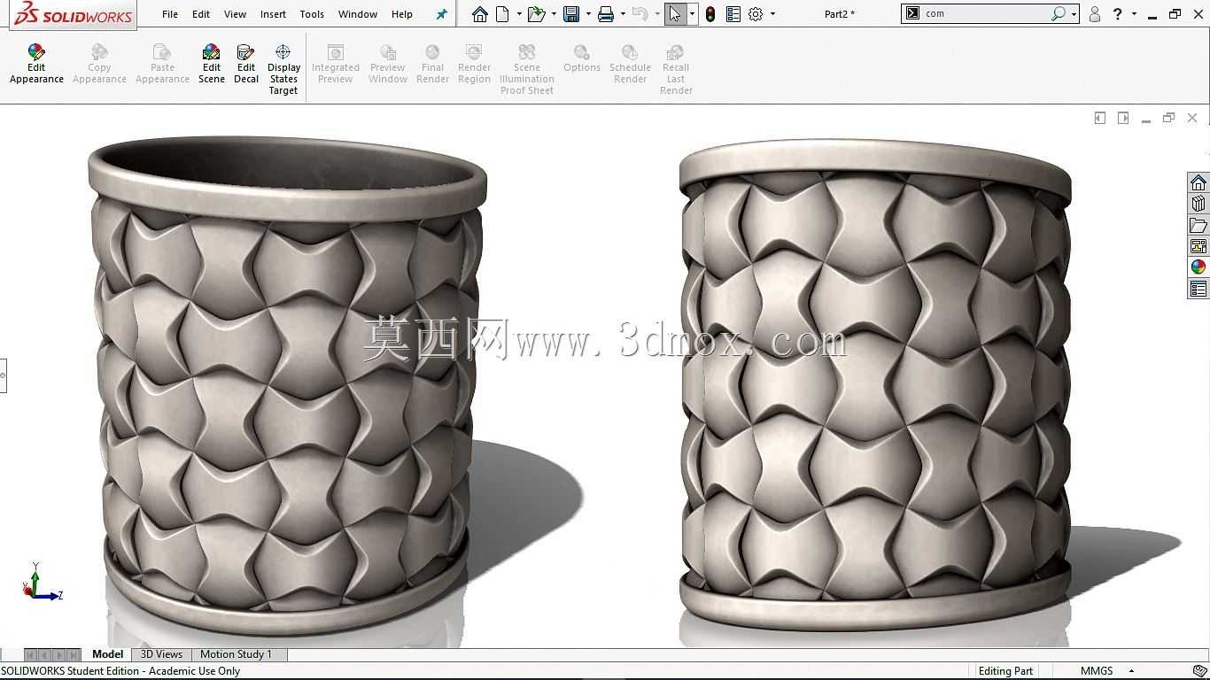The height and width of the screenshot is (680, 1210).
Task: Switch to the Model tab
Action: coord(108,654)
